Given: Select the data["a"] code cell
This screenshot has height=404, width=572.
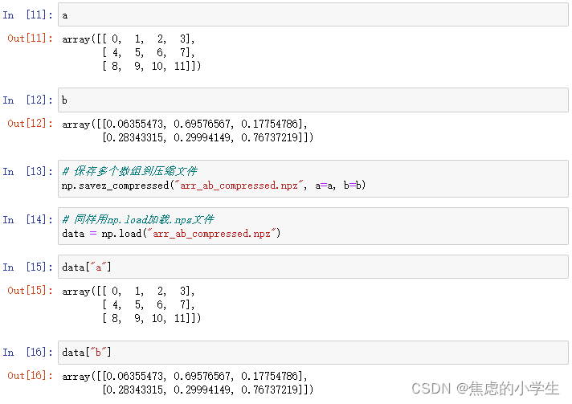Looking at the screenshot, I should [x=313, y=267].
